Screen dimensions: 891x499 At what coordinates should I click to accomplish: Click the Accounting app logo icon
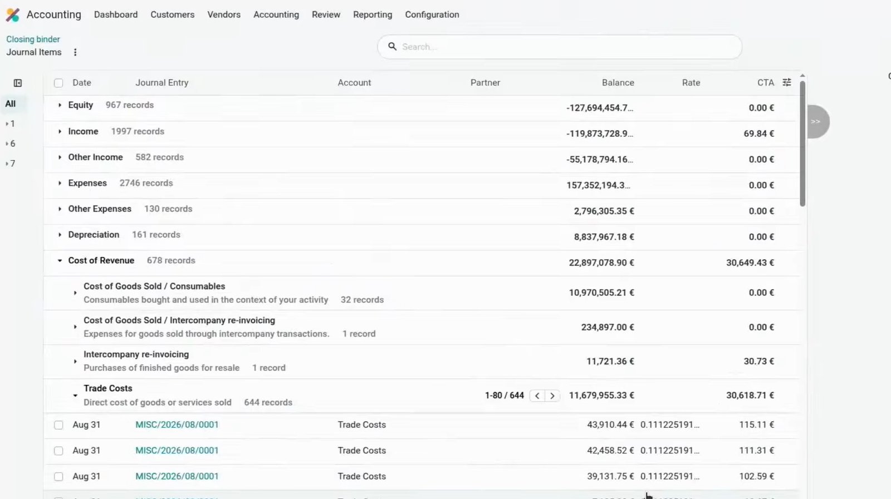[x=12, y=15]
